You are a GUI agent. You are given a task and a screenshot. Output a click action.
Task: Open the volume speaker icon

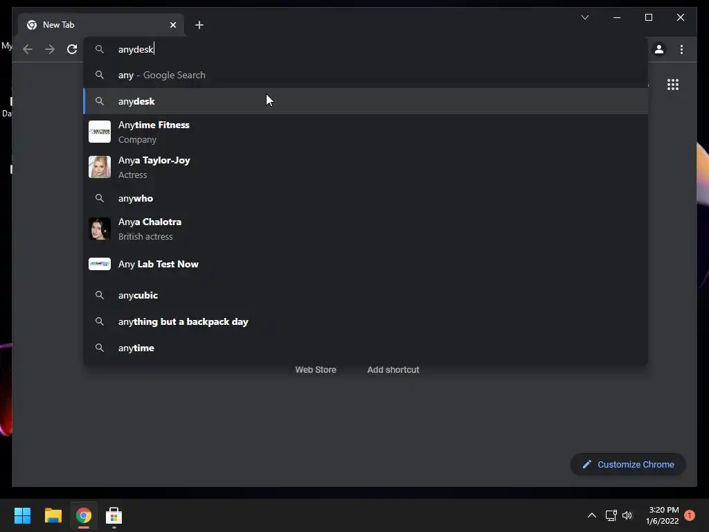[x=627, y=515]
